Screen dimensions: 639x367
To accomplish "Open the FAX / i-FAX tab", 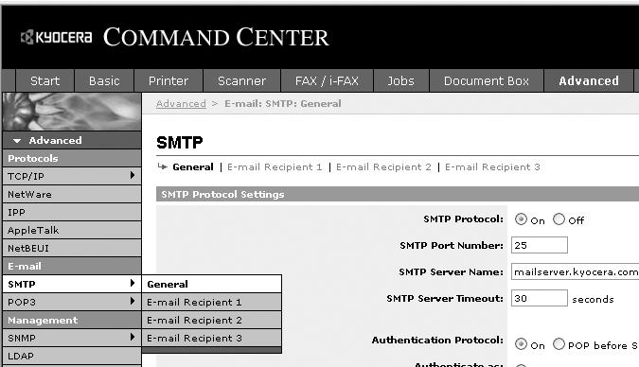I will click(327, 80).
